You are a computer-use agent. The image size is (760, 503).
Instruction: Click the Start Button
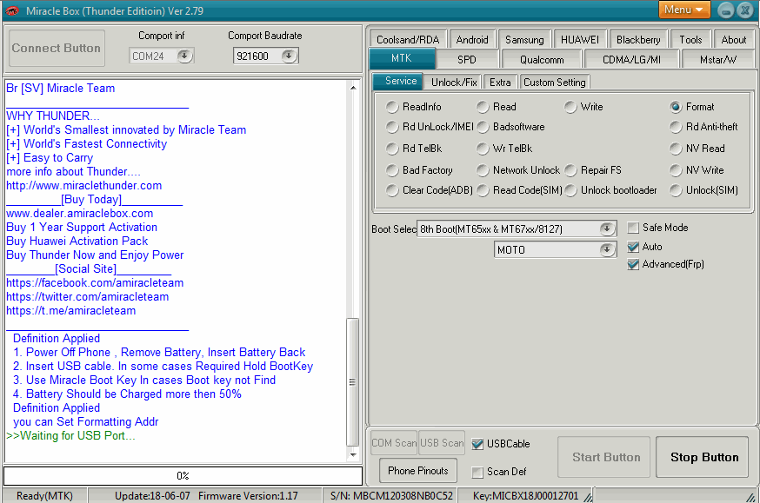(x=604, y=457)
